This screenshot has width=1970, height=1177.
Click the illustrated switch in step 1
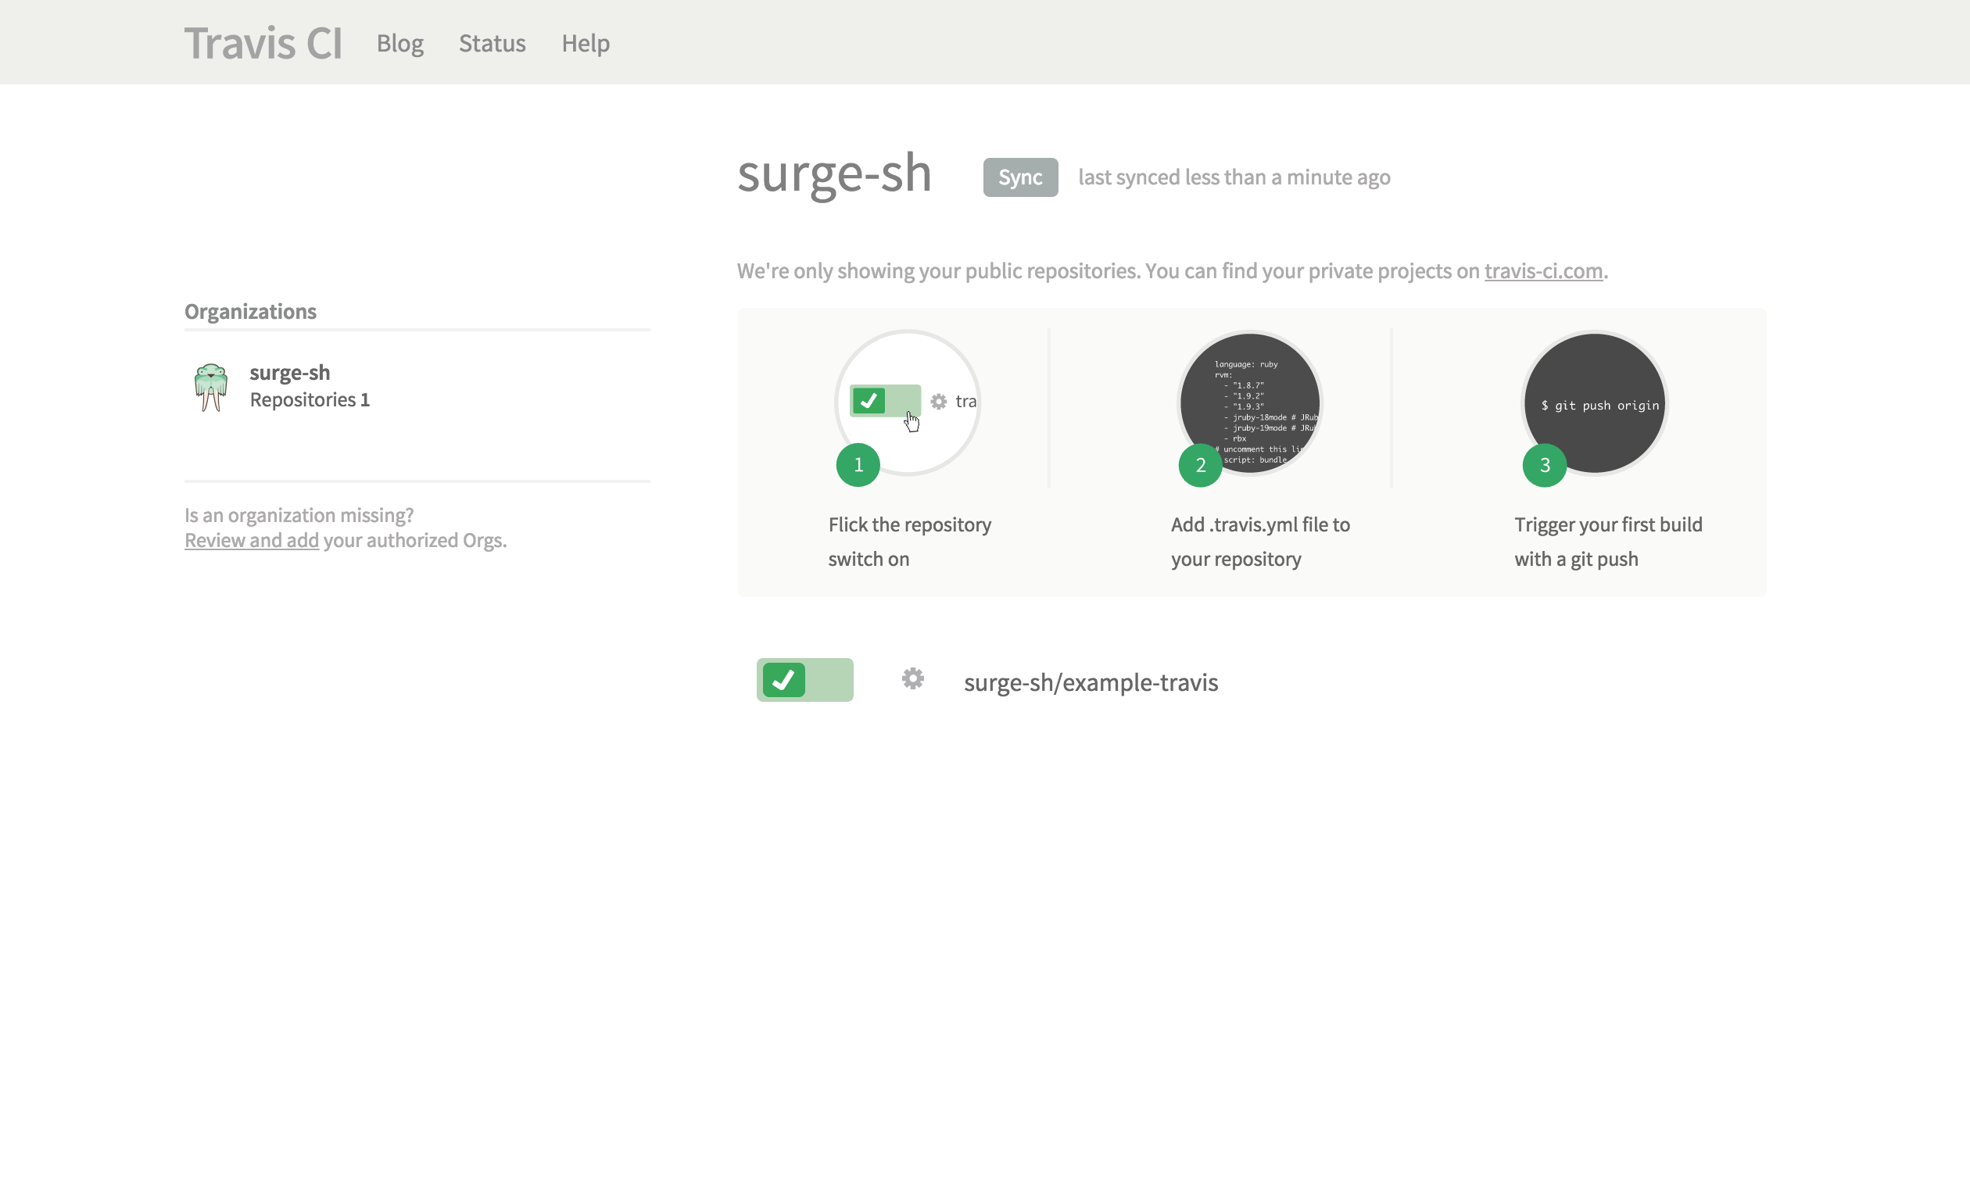(x=884, y=400)
